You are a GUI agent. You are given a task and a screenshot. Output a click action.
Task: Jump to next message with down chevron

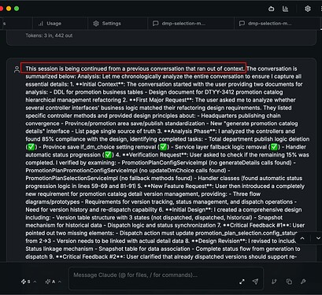(318, 238)
